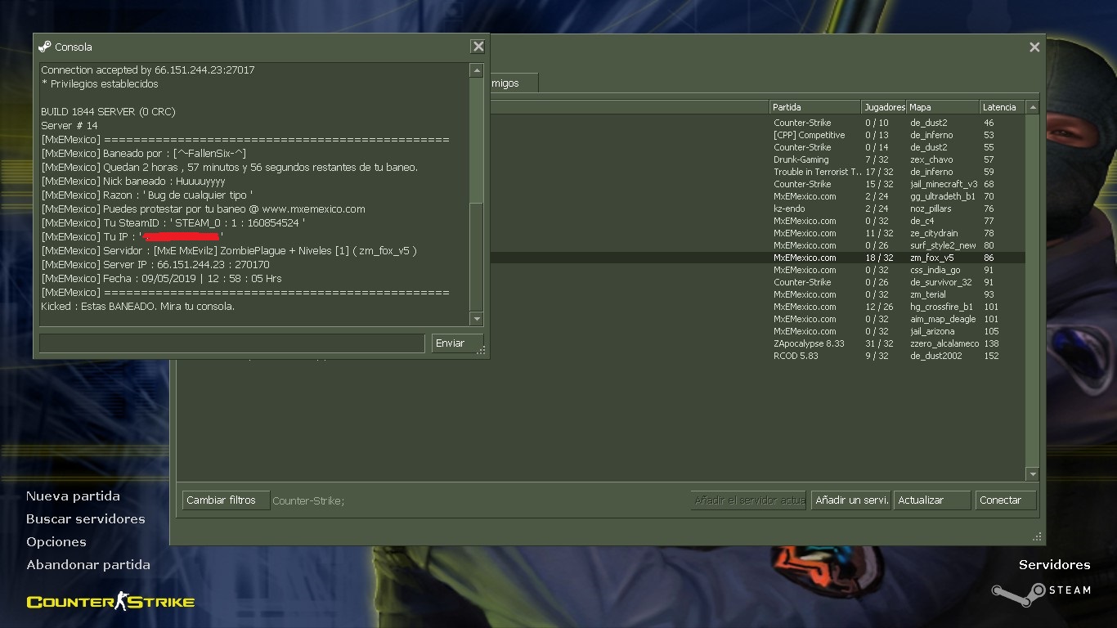This screenshot has width=1117, height=628.
Task: Click console line showing SteamID
Action: pos(173,223)
